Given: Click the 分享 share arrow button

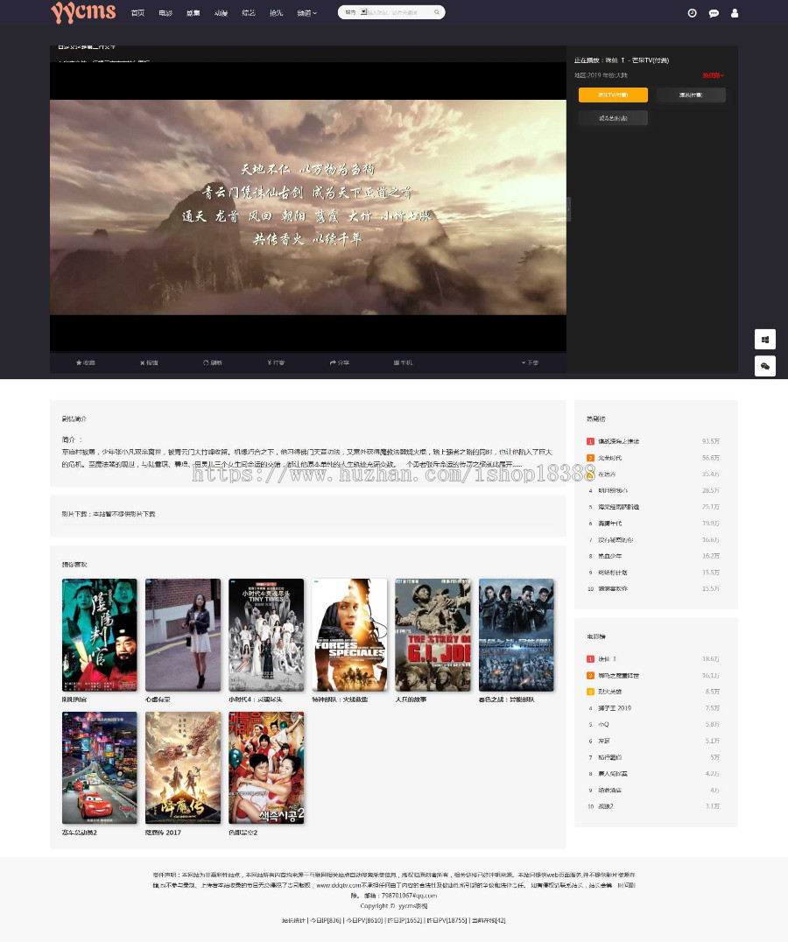Looking at the screenshot, I should point(340,362).
